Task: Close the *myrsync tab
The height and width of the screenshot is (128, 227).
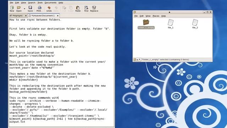Action: [26, 16]
